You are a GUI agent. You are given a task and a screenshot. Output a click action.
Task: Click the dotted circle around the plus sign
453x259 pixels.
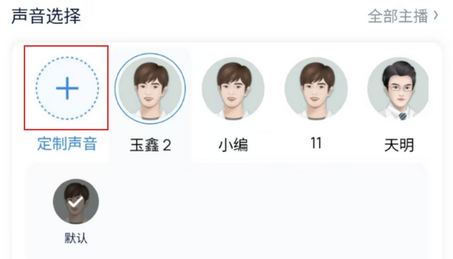[x=67, y=88]
